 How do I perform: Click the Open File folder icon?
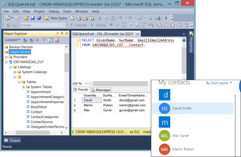pyautogui.click(x=26, y=18)
